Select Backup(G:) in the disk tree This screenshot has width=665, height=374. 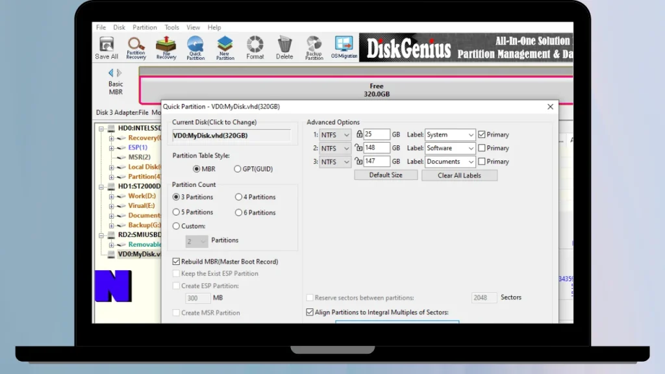click(x=144, y=225)
